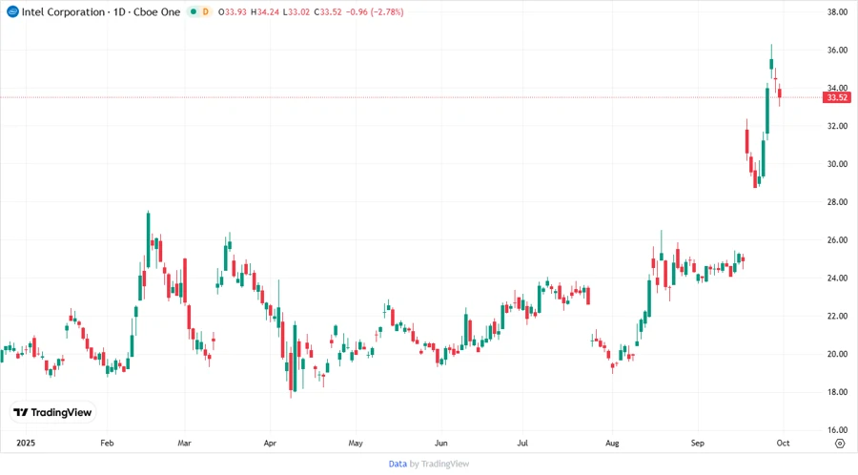The width and height of the screenshot is (858, 475).
Task: Click the 2025 label on time axis
Action: point(26,443)
